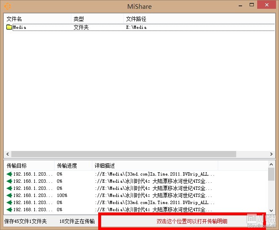The image size is (279, 230).
Task: Click the right arrow of horizontal scrollbar
Action: pos(271,154)
